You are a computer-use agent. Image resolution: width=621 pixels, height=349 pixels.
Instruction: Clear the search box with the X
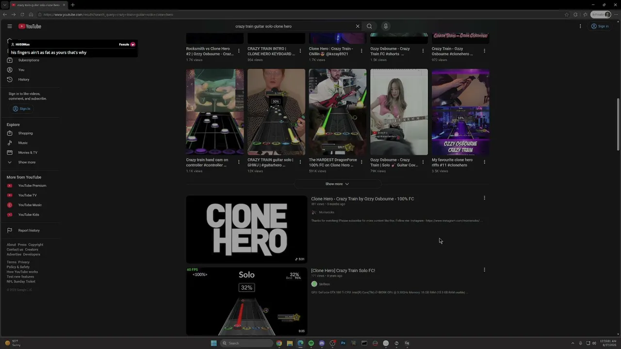358,26
